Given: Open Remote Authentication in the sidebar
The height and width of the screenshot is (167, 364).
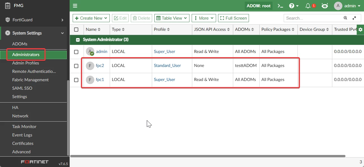Looking at the screenshot, I should pyautogui.click(x=34, y=71).
